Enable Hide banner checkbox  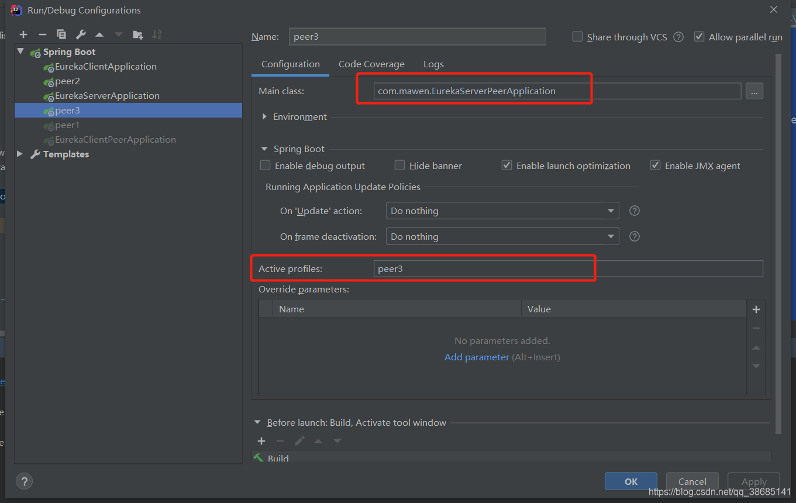[x=400, y=166]
